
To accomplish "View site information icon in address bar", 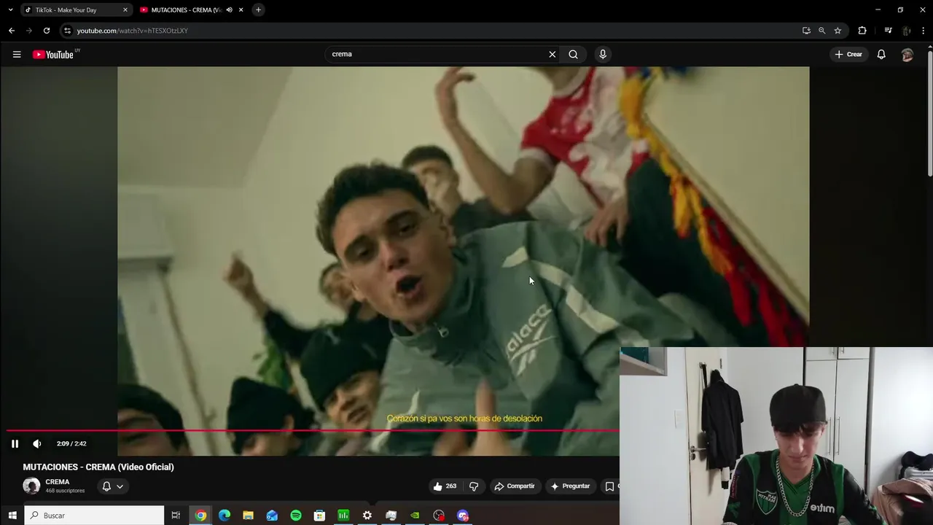I will 67,31.
